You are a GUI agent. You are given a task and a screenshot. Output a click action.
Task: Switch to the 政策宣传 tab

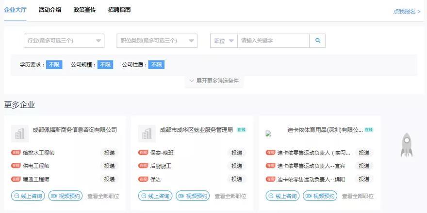click(85, 10)
